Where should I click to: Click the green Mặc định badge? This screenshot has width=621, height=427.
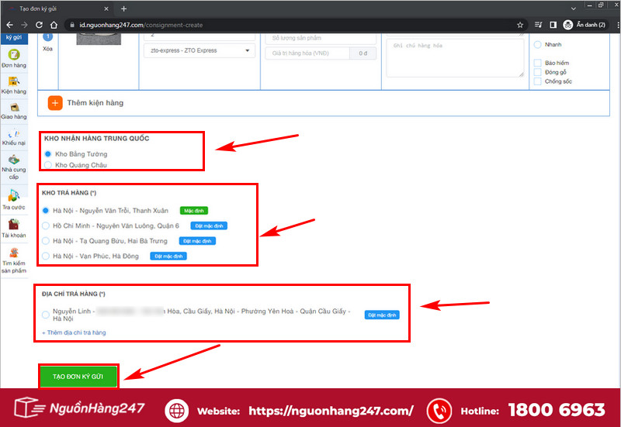[x=194, y=211]
